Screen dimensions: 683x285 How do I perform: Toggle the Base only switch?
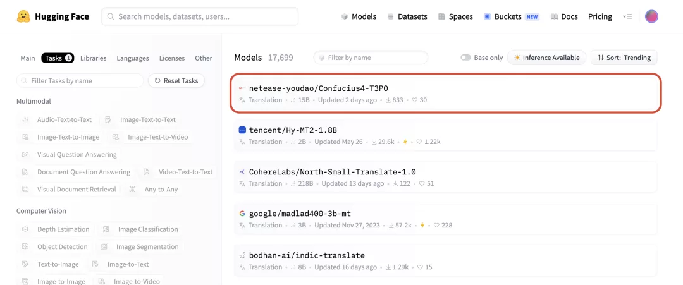465,58
